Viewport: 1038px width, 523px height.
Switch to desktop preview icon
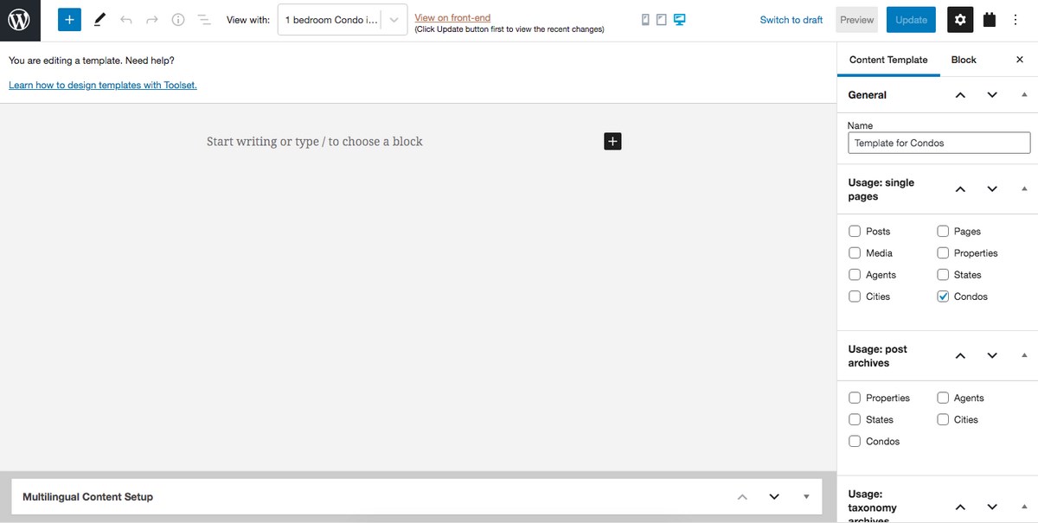point(680,20)
